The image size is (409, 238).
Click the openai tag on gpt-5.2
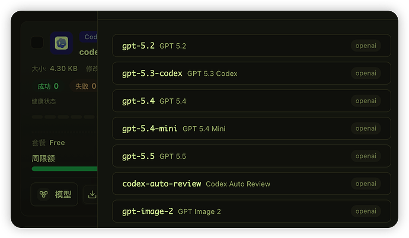tap(366, 46)
